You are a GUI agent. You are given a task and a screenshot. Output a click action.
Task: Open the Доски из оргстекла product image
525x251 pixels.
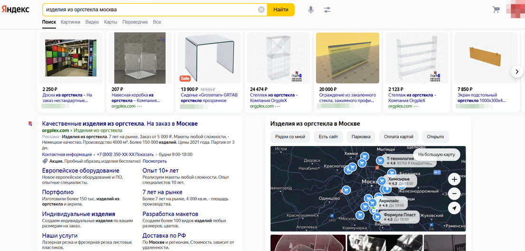click(71, 58)
